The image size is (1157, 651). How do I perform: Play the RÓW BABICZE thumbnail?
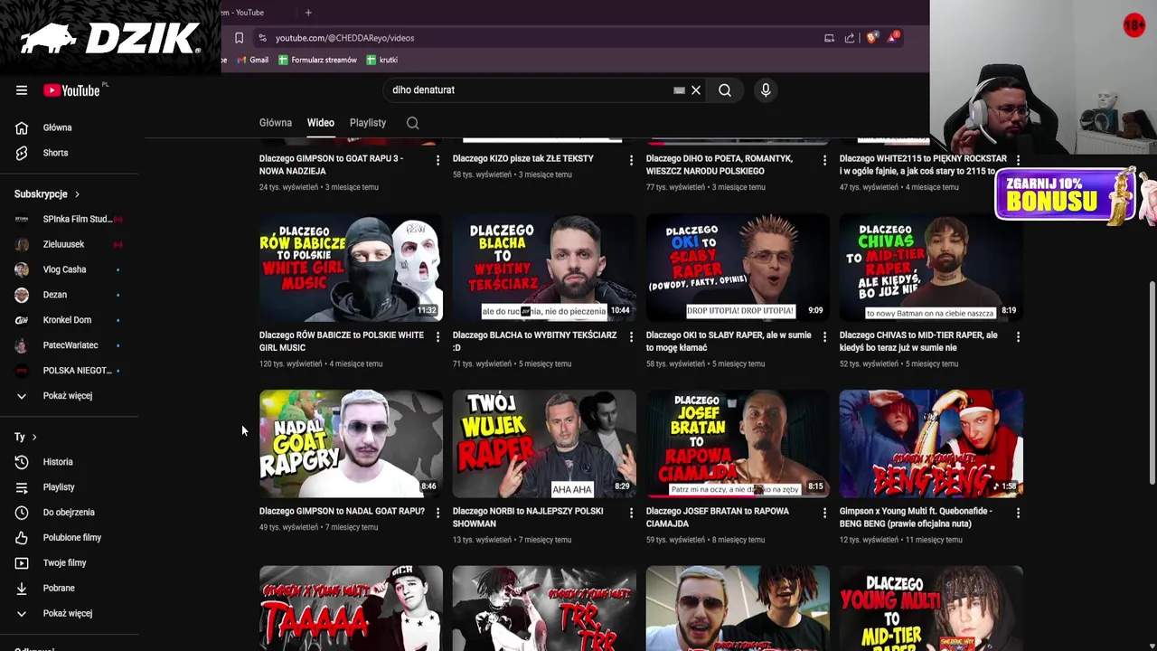point(351,268)
